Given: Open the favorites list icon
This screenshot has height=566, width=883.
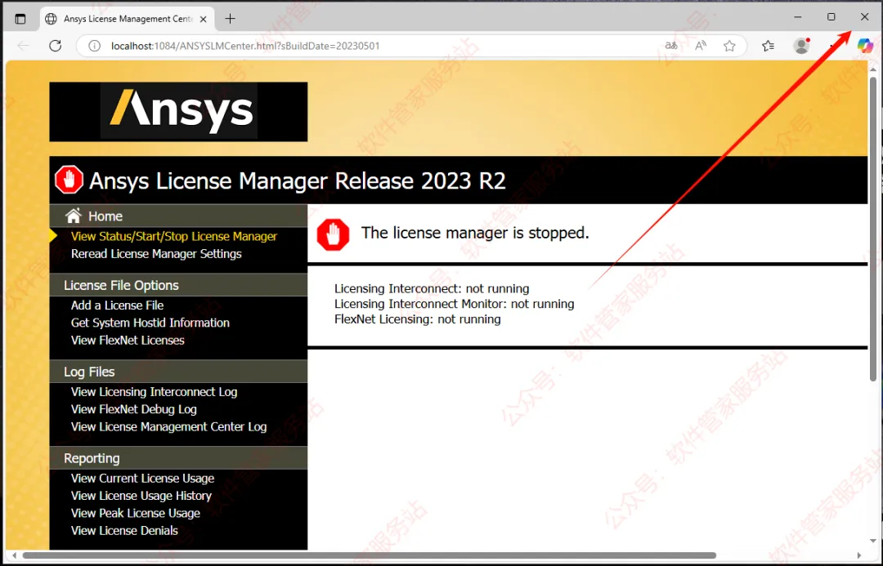Looking at the screenshot, I should pos(768,46).
